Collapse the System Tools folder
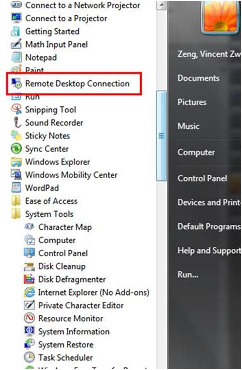The image size is (242, 370). [x=42, y=214]
